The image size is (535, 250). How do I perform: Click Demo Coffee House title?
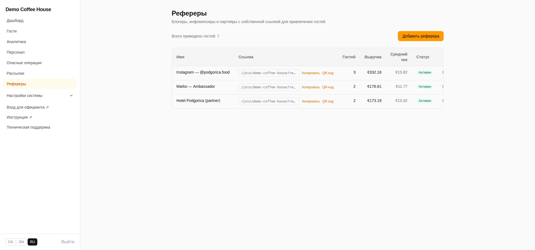tap(28, 9)
